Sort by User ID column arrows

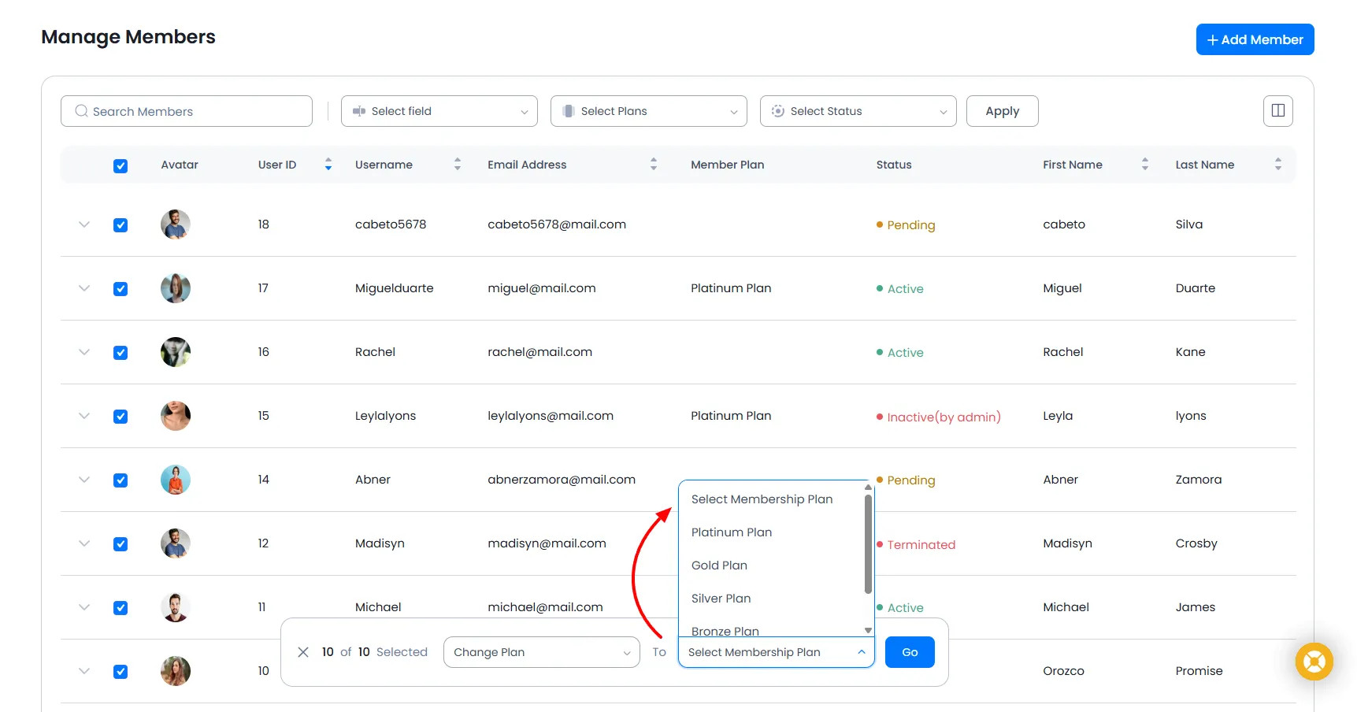pyautogui.click(x=328, y=165)
